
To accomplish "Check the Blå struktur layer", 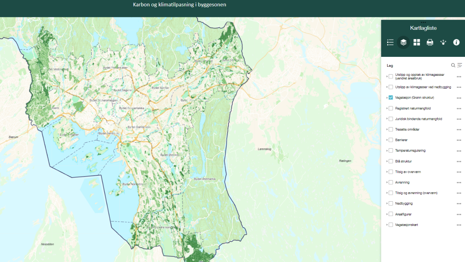I will (391, 161).
